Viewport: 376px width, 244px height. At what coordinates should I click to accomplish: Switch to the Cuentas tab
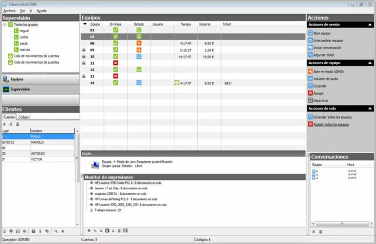[x=9, y=117]
